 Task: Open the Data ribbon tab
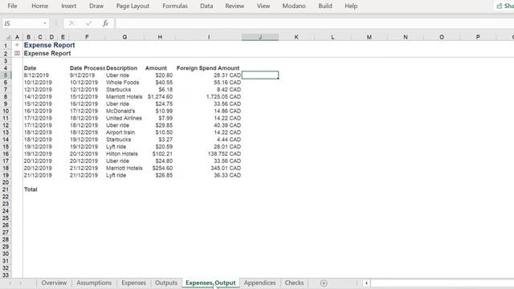point(206,6)
